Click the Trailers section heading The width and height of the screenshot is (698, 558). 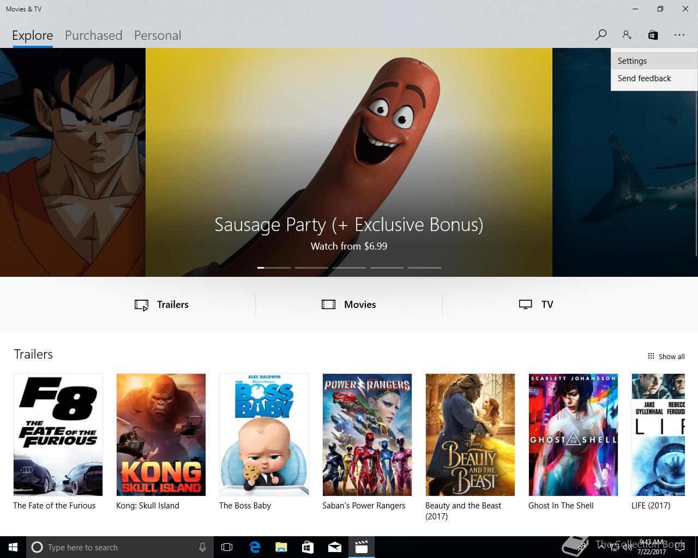click(x=33, y=354)
